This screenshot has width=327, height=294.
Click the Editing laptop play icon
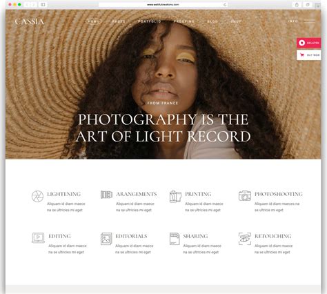38,237
